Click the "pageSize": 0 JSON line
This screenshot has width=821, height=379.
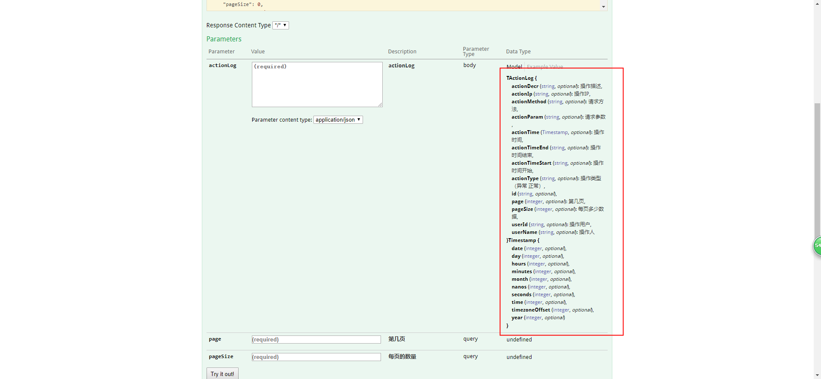pos(243,4)
